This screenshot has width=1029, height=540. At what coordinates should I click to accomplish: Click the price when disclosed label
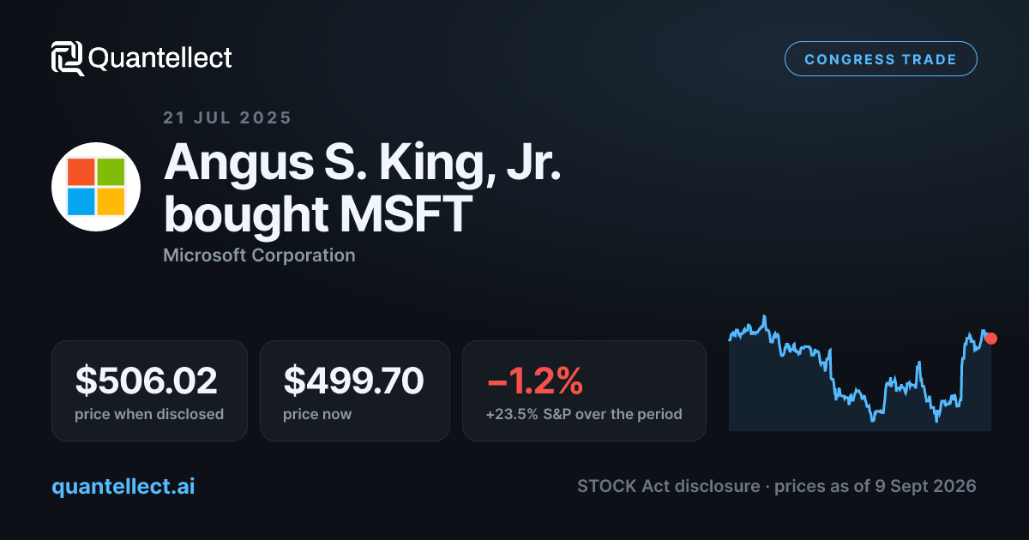point(149,414)
